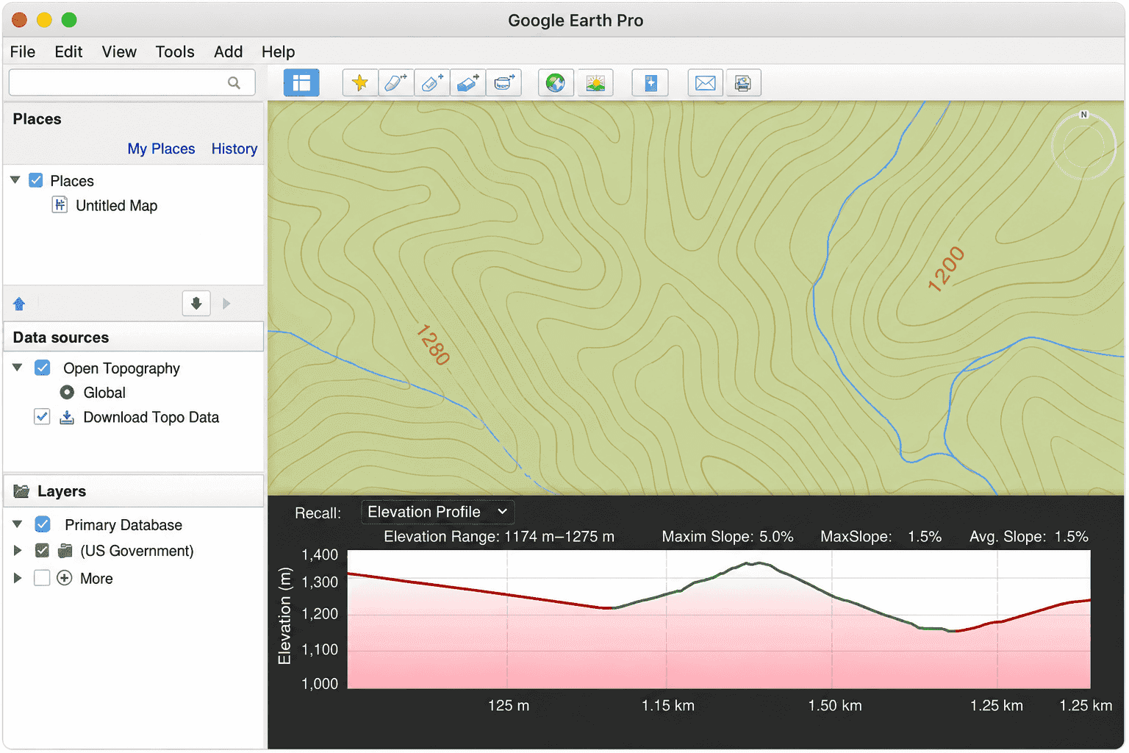
Task: Click the envelope Email icon
Action: (706, 83)
